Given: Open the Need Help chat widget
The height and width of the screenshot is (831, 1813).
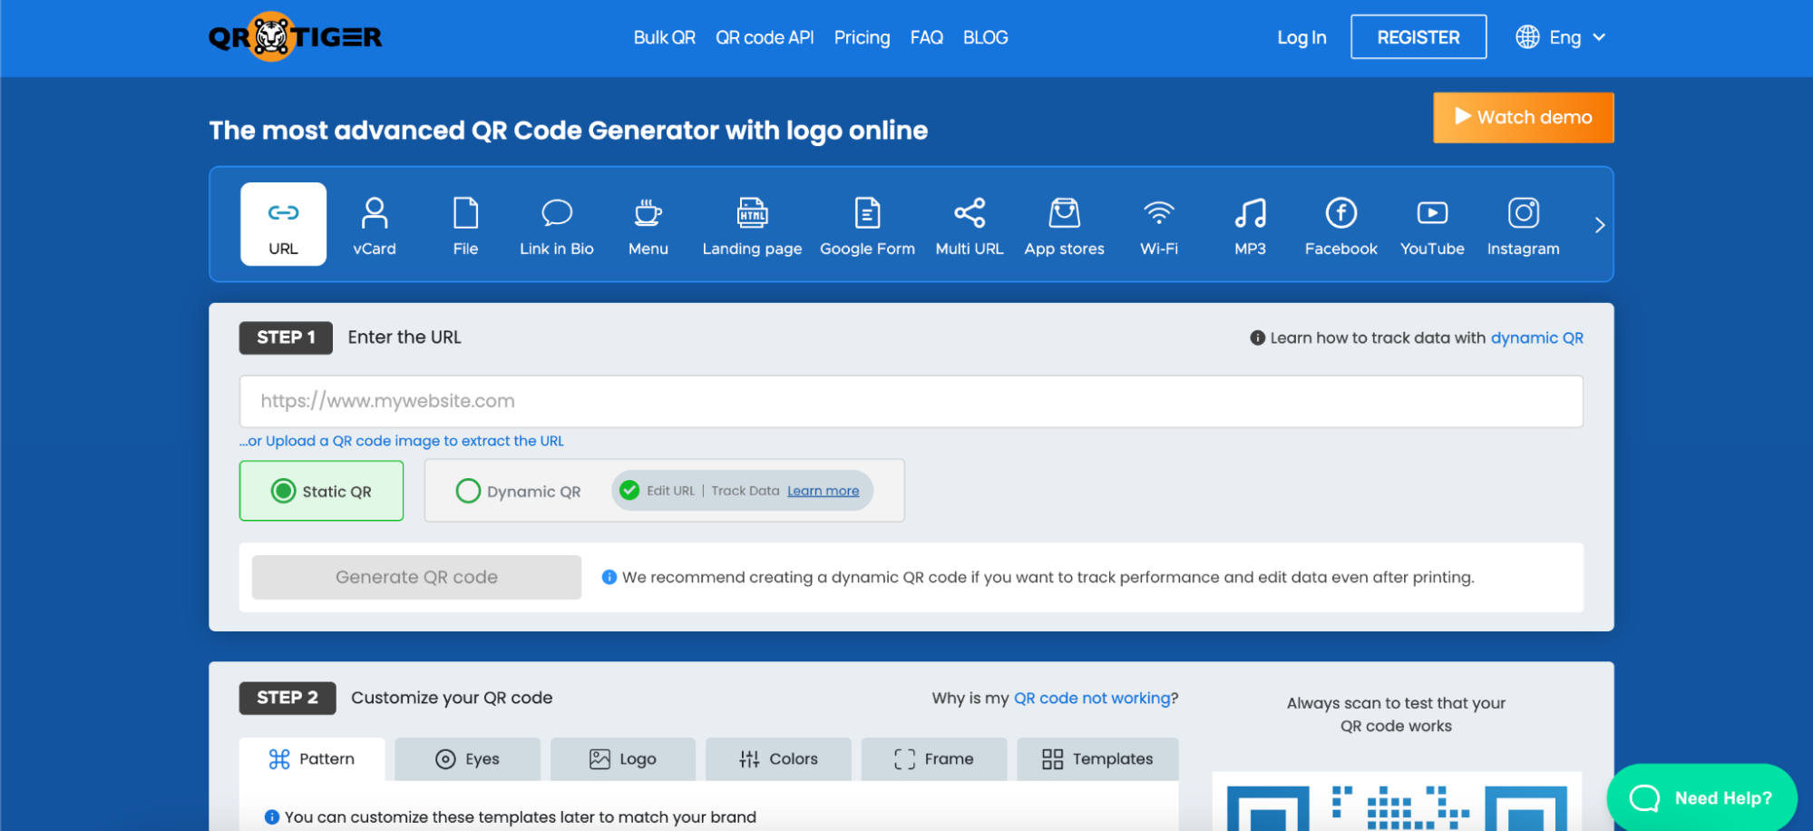Looking at the screenshot, I should click(1701, 797).
